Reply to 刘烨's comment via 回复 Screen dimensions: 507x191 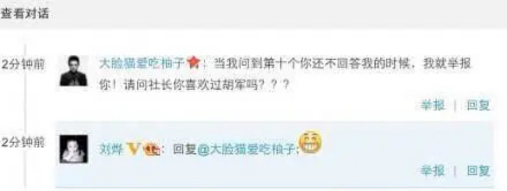pos(478,171)
